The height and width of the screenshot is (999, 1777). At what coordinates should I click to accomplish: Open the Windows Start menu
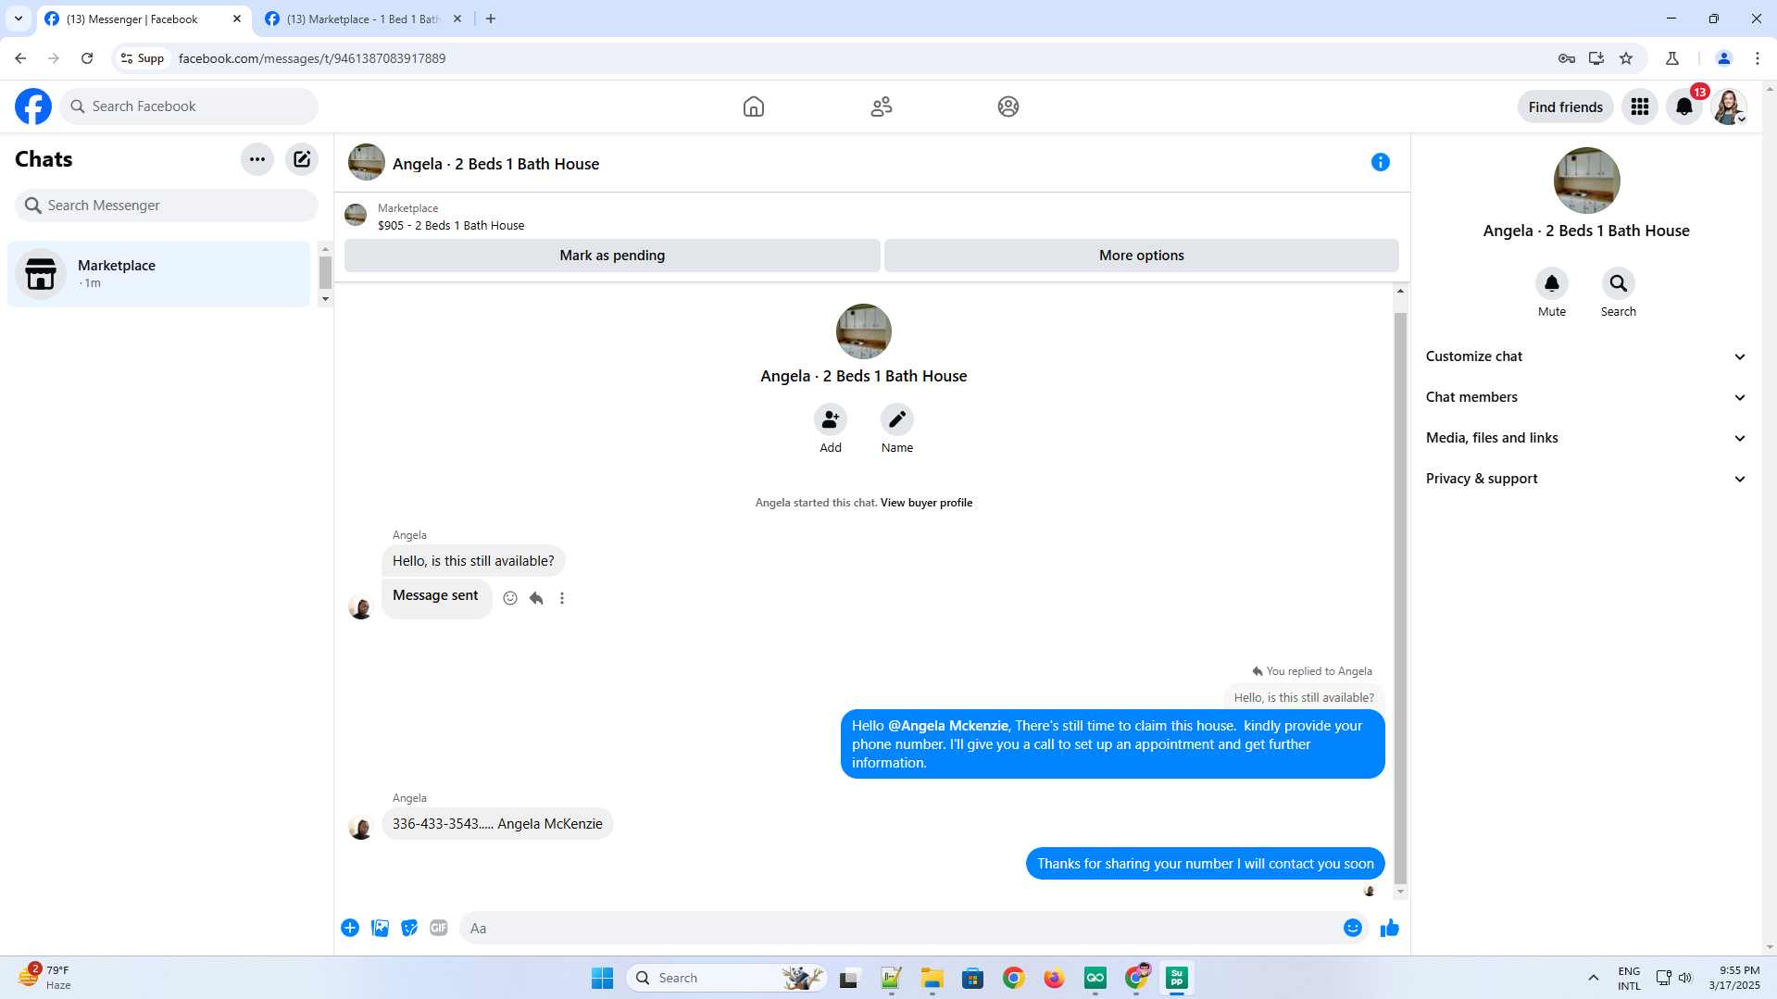[x=603, y=978]
